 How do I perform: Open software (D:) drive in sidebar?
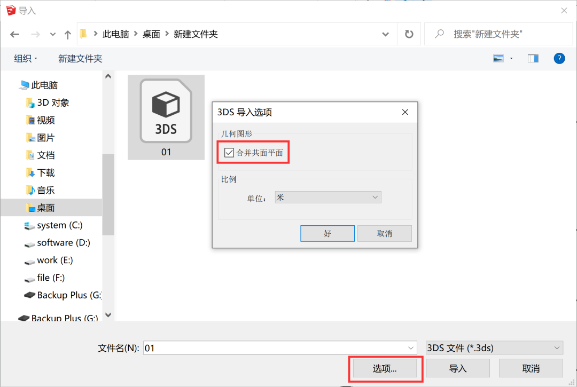pos(57,242)
